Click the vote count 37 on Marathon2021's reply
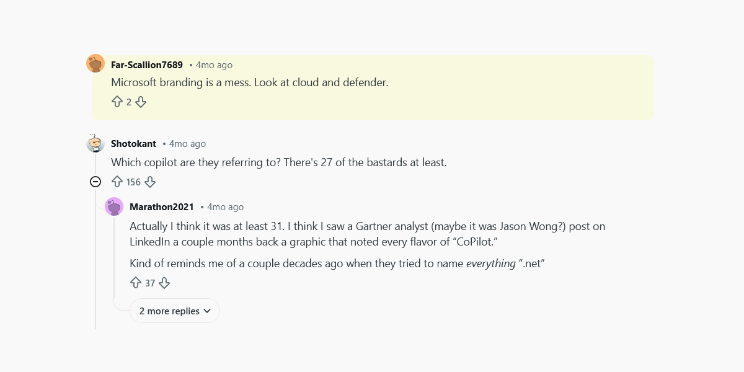The width and height of the screenshot is (744, 372). (x=151, y=282)
